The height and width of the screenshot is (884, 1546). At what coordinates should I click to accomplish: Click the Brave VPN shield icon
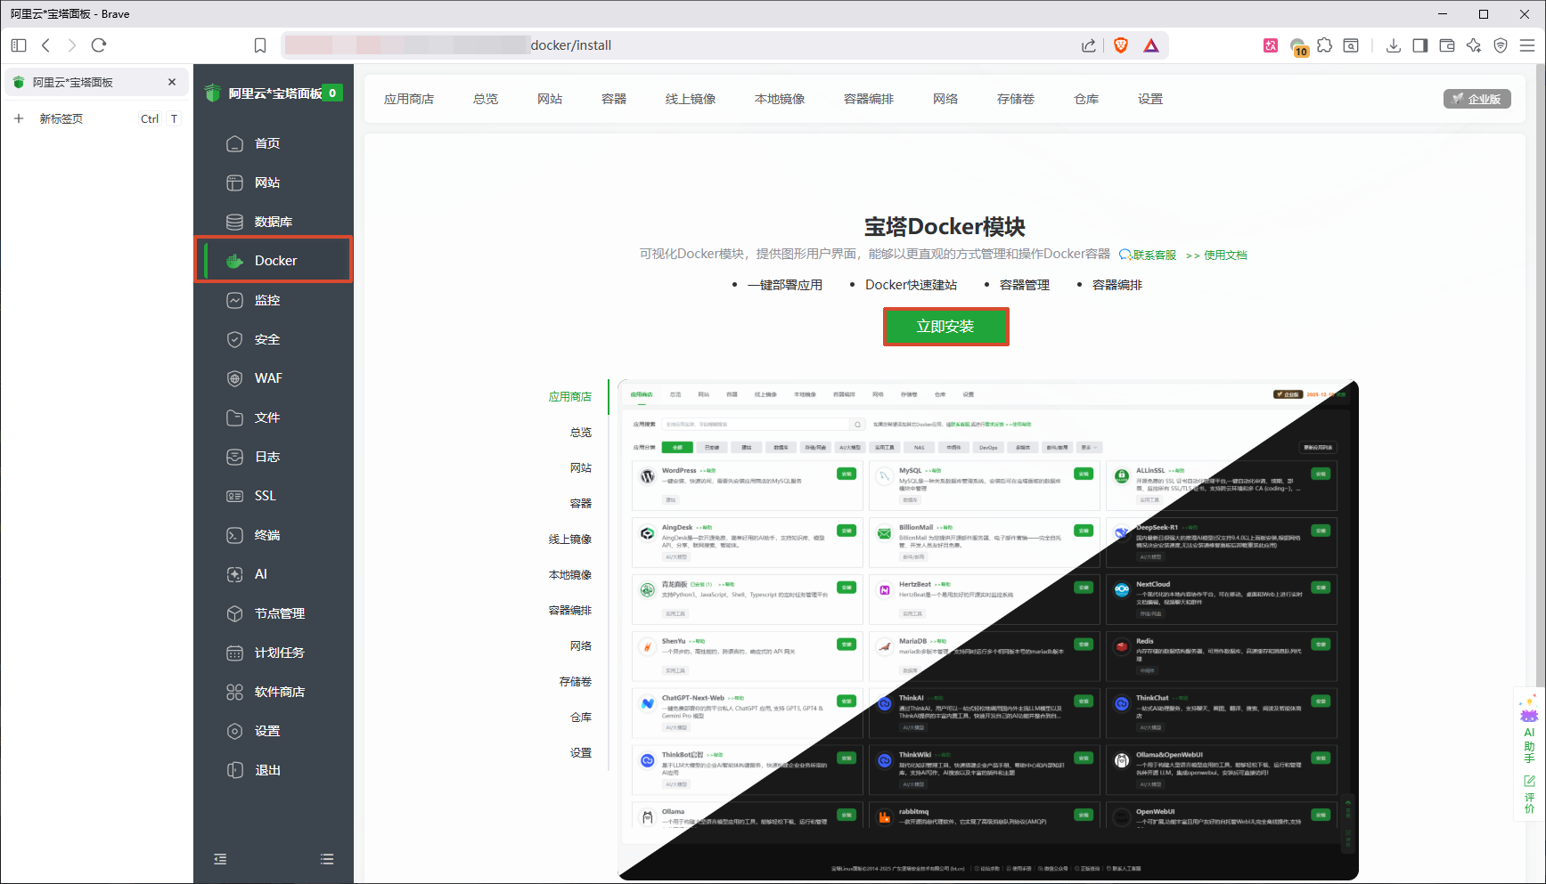[1501, 45]
